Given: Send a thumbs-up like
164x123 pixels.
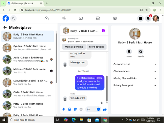Looking at the screenshot, I should point(105,109).
